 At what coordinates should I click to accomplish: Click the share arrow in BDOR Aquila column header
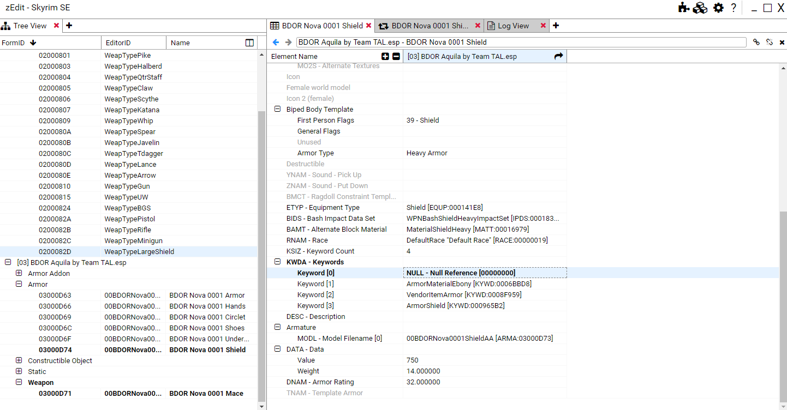click(559, 56)
